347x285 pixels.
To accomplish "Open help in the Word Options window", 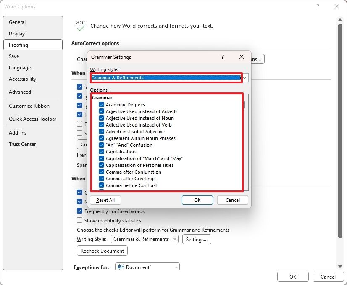I will point(318,7).
